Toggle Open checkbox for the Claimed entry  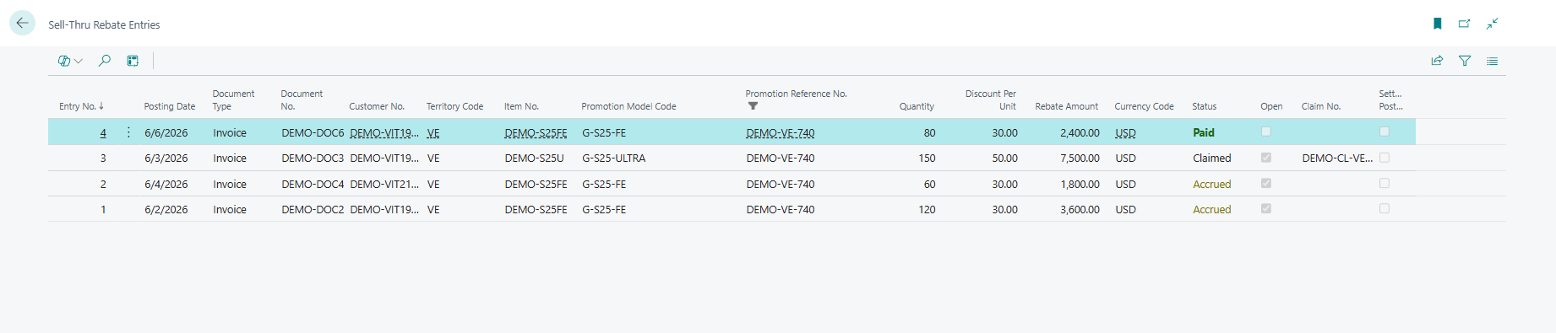1266,158
